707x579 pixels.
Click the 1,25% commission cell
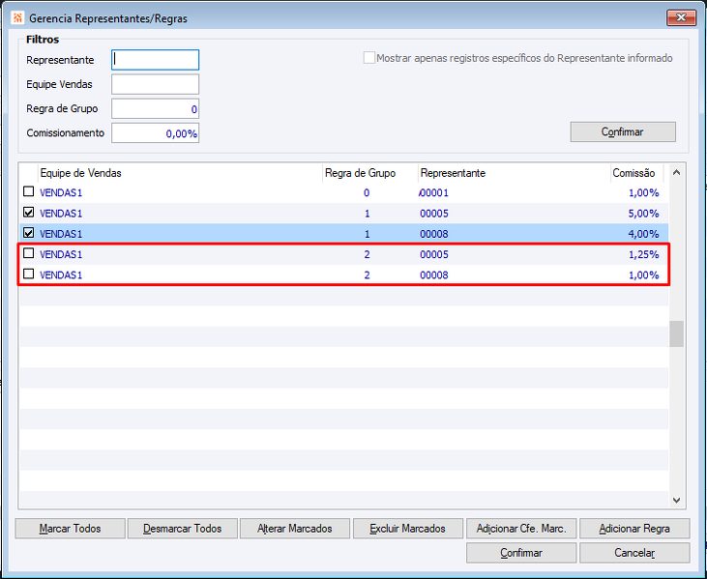click(x=643, y=254)
